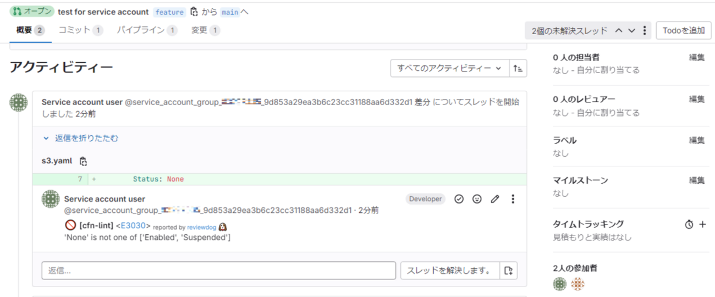Open main target branch link

[230, 12]
